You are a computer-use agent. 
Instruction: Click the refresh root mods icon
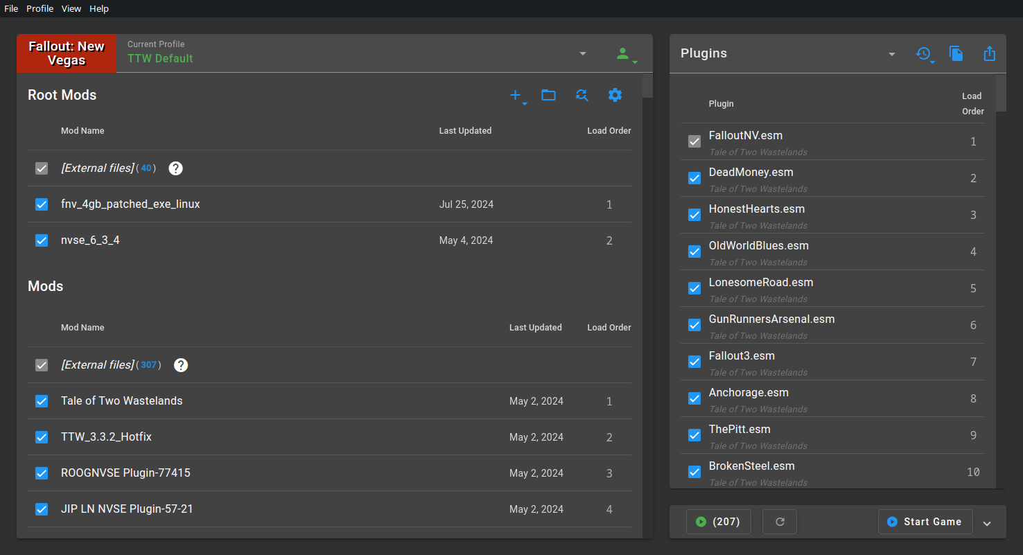pyautogui.click(x=582, y=95)
